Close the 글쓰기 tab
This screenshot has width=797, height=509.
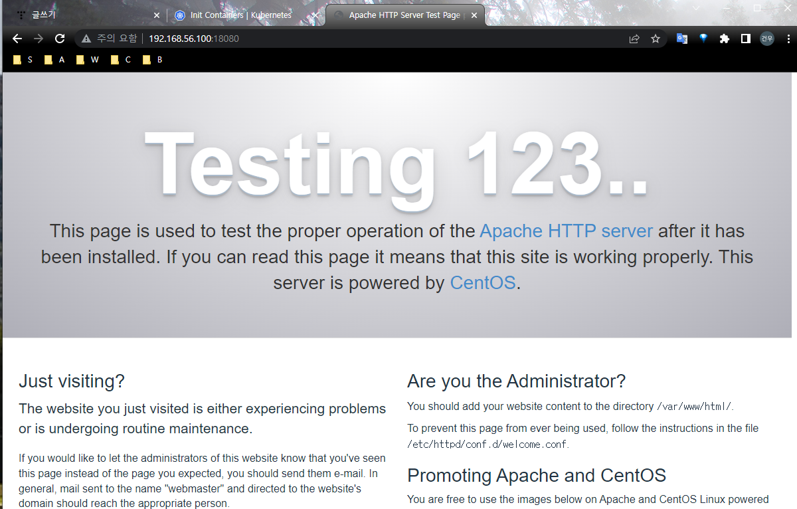(x=157, y=15)
